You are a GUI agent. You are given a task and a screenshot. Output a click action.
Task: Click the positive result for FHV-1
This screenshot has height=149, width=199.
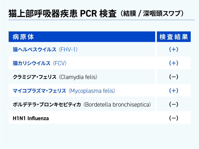[173, 50]
